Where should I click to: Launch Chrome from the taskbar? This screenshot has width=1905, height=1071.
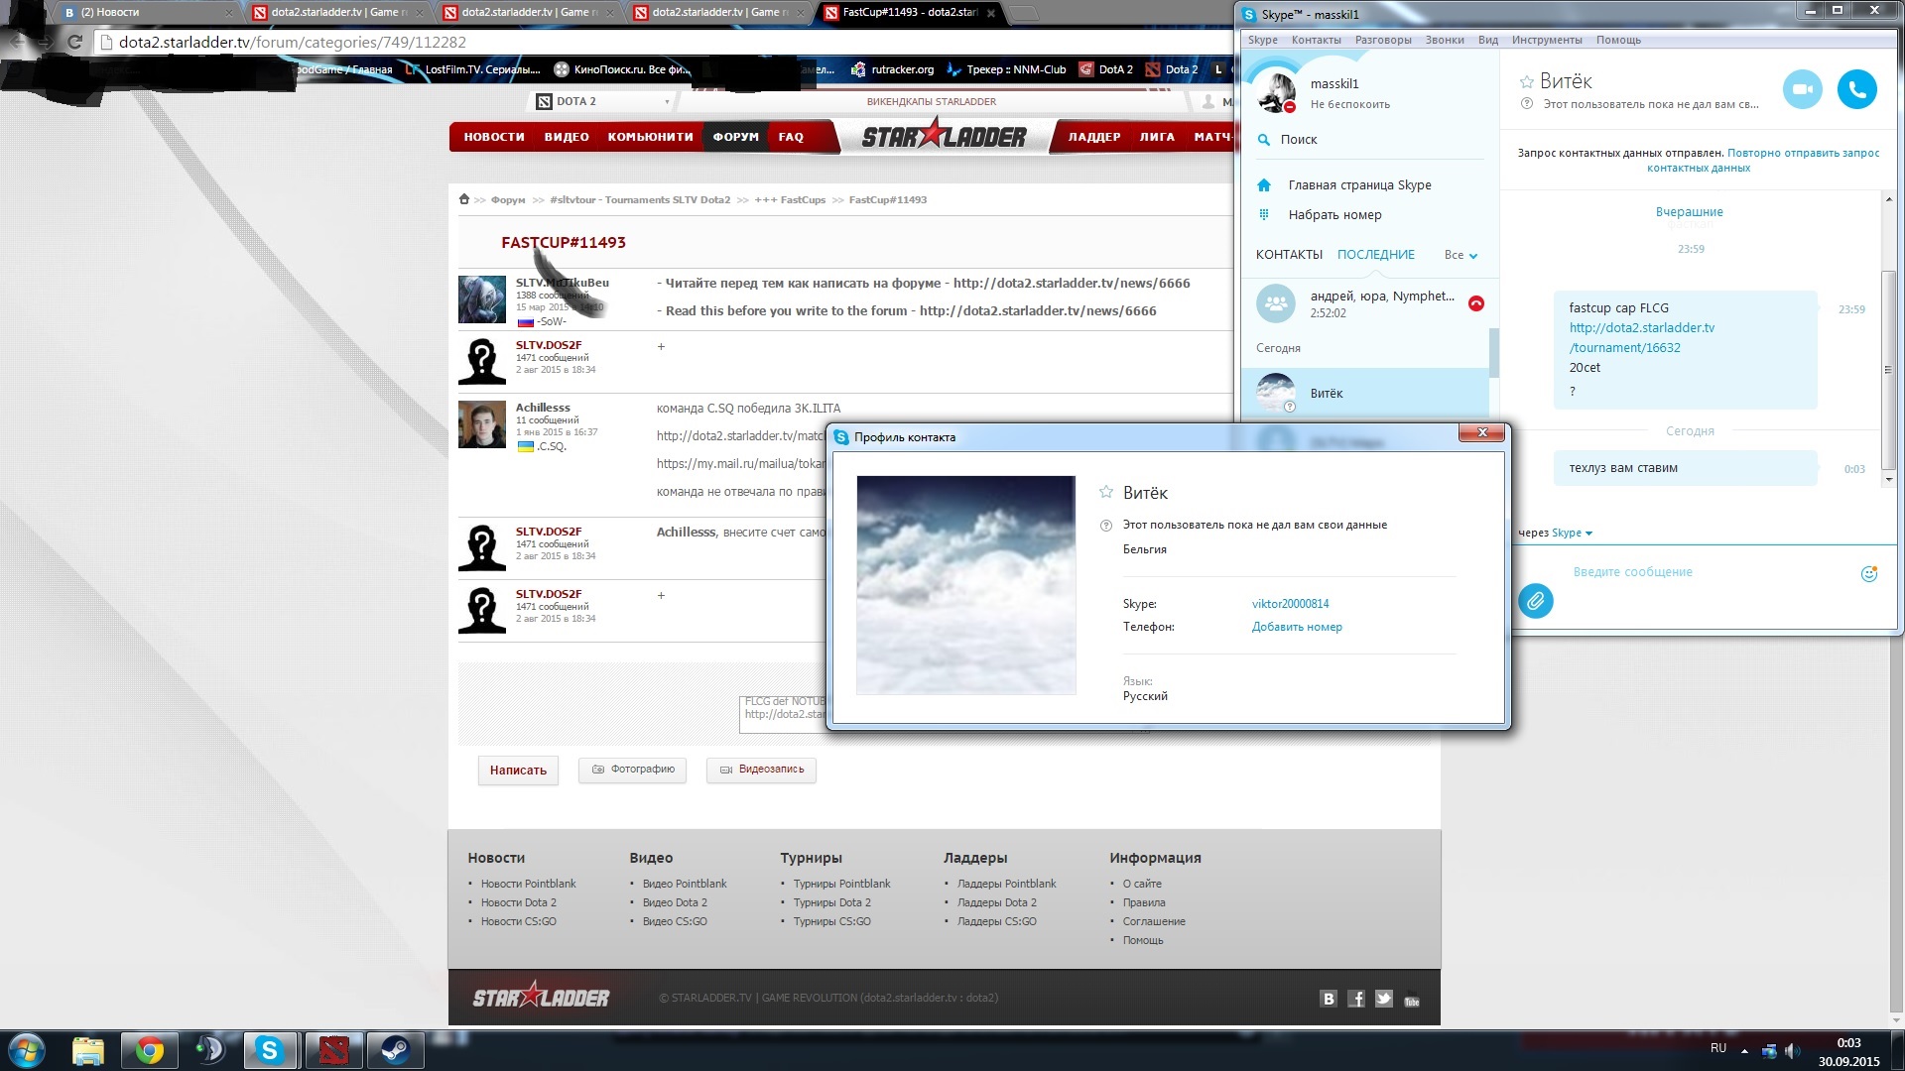(x=150, y=1050)
